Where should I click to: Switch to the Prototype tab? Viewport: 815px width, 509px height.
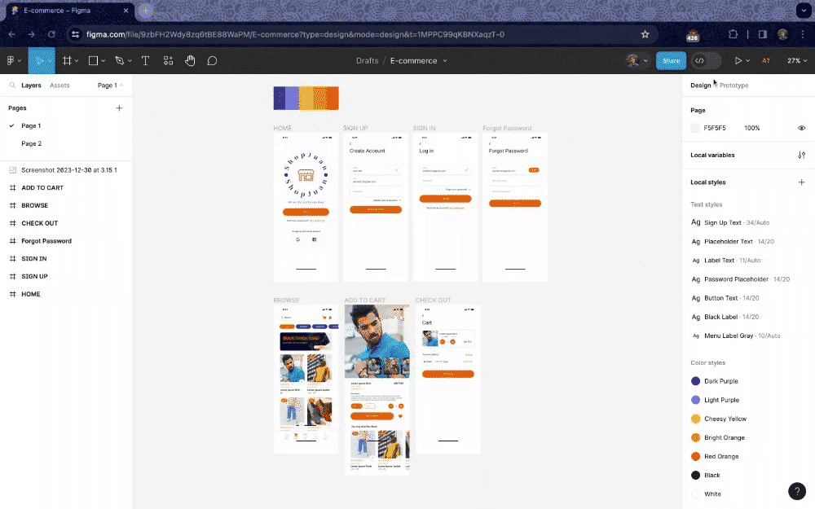(734, 86)
